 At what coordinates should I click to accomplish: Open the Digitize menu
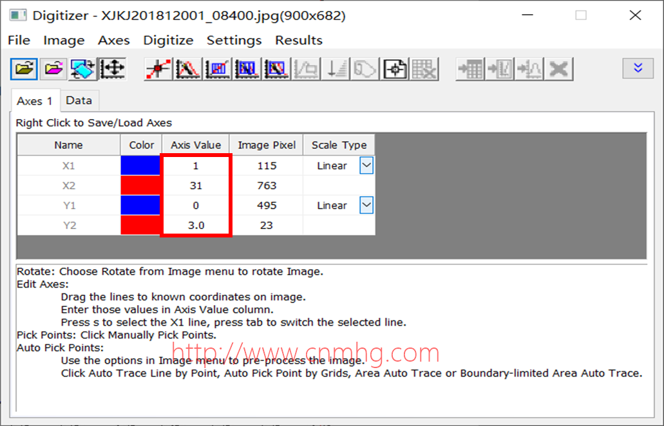(168, 40)
